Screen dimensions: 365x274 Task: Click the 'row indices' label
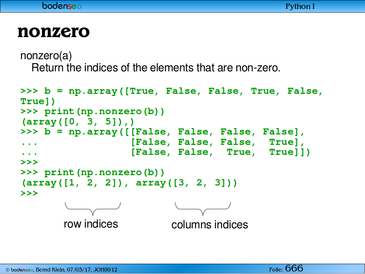pos(91,224)
